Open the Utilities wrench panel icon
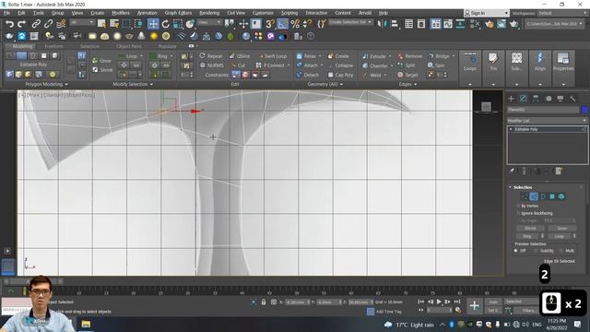The width and height of the screenshot is (590, 332). pos(572,99)
